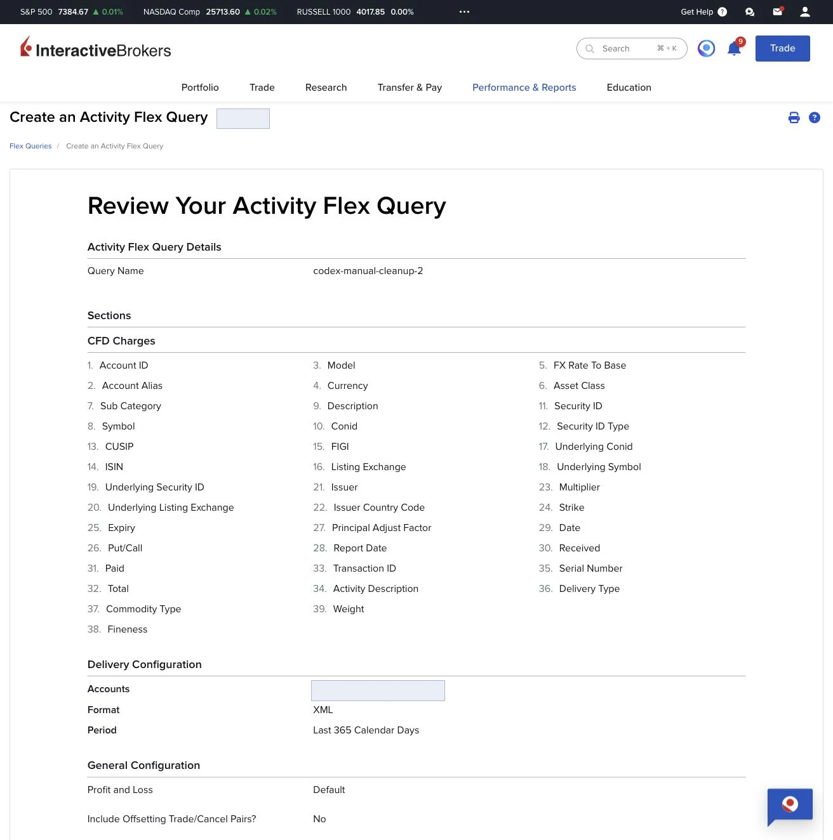Expand ticker options with three dots
Screen dimensions: 833x840
tap(464, 11)
